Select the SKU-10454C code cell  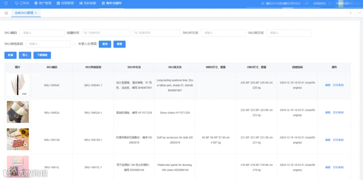coord(52,85)
